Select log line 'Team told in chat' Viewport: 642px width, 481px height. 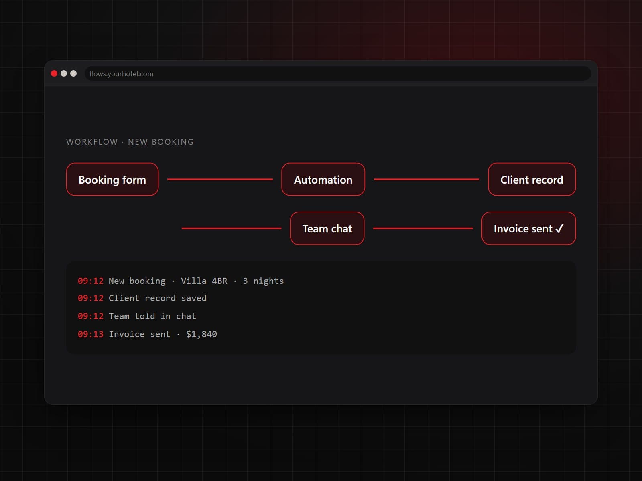[x=137, y=316]
